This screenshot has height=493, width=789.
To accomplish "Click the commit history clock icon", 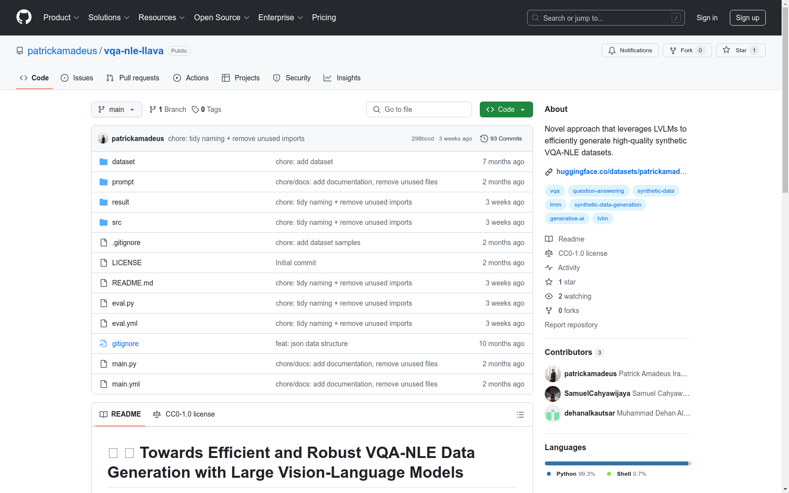I will (484, 139).
